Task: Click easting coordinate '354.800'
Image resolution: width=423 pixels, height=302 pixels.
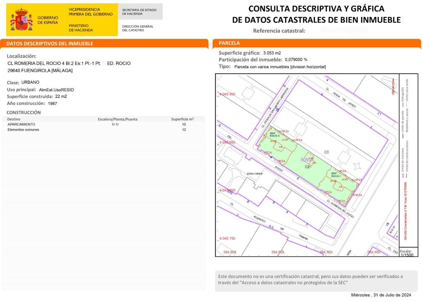Action: coord(230,252)
